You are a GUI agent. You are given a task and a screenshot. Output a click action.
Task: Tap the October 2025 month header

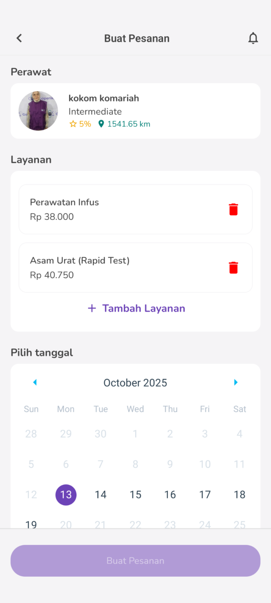click(x=135, y=383)
